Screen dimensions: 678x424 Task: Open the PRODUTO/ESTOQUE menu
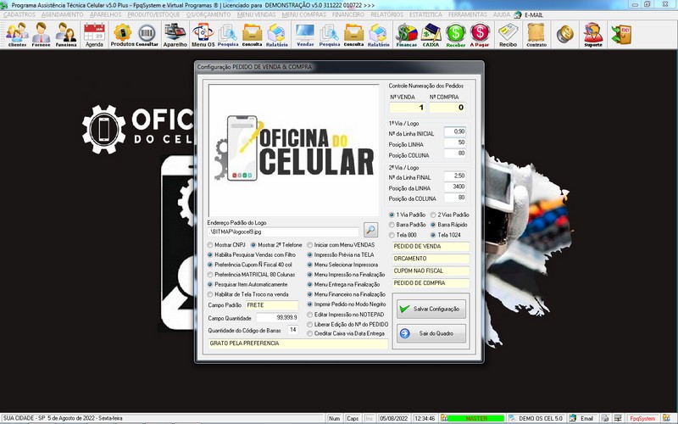[153, 14]
